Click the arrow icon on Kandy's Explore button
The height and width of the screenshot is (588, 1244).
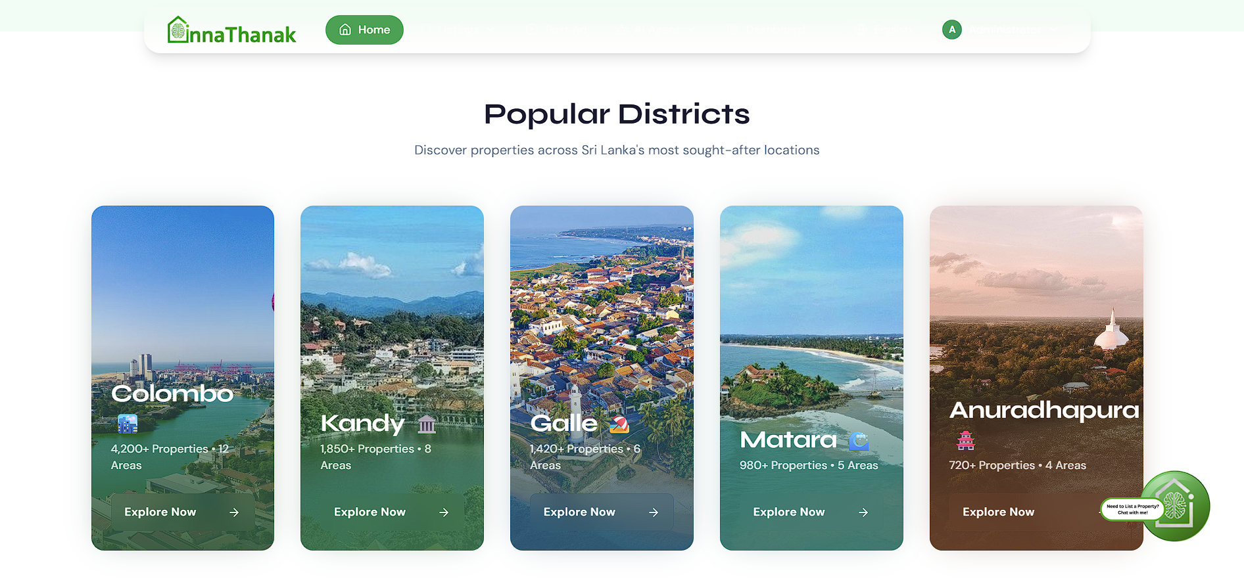(x=444, y=512)
